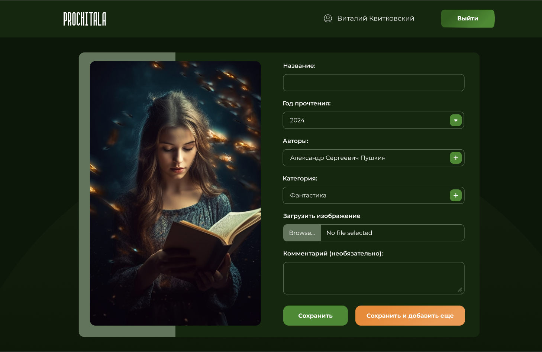
Task: Click the Название: label
Action: click(299, 66)
